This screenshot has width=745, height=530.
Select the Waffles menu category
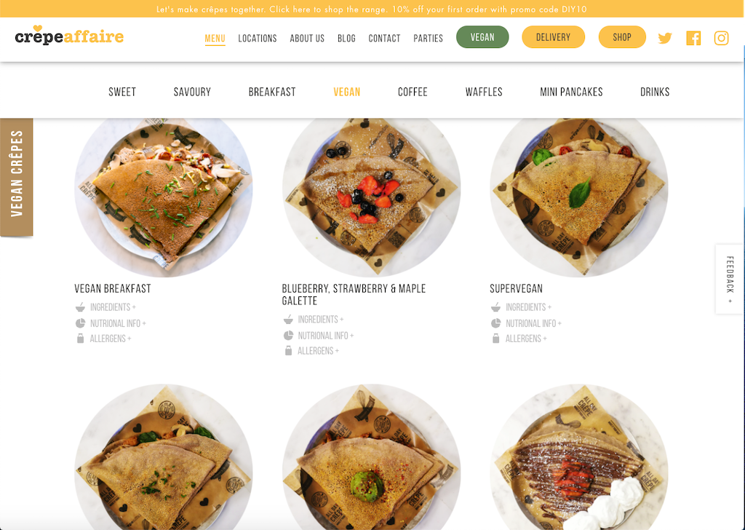(x=484, y=92)
